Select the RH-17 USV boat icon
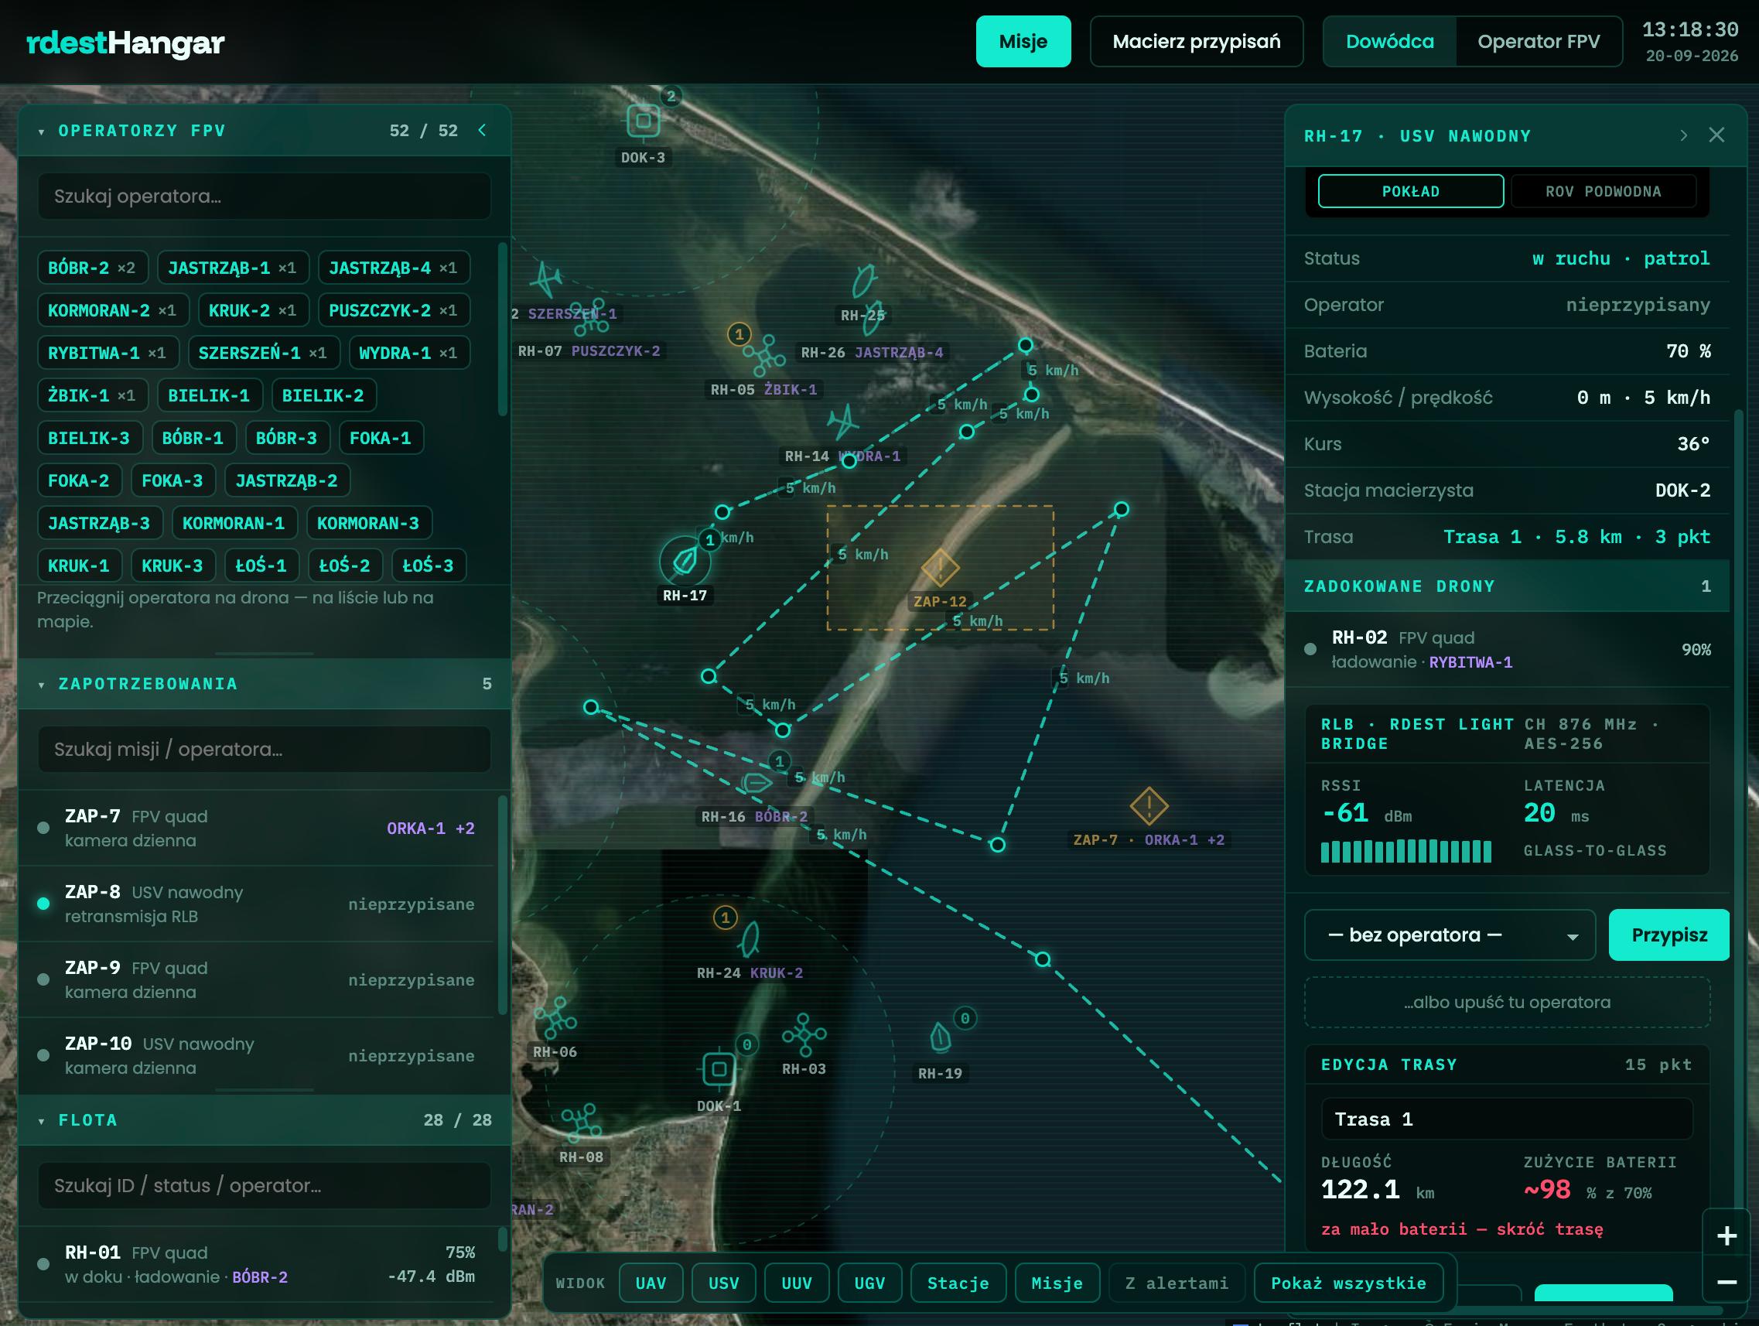Screen dimensions: 1759x1326 click(x=685, y=561)
